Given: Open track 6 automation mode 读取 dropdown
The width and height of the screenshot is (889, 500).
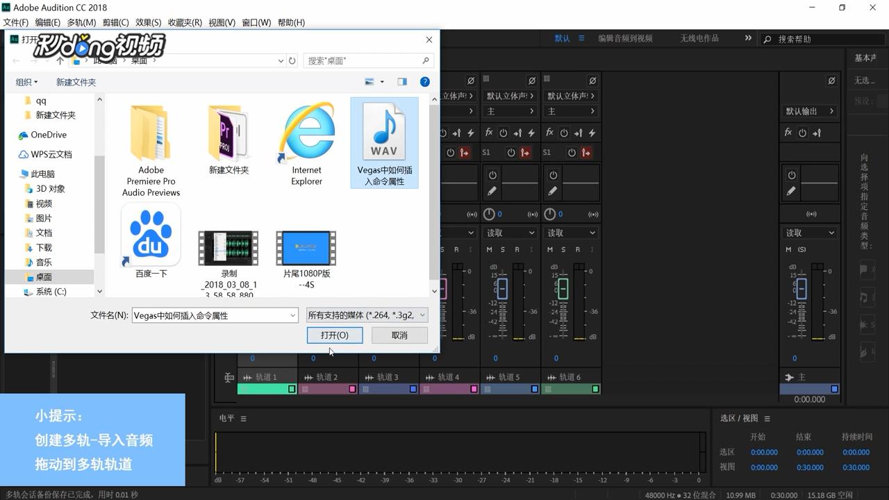Looking at the screenshot, I should 571,233.
